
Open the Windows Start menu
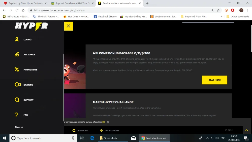point(5,138)
